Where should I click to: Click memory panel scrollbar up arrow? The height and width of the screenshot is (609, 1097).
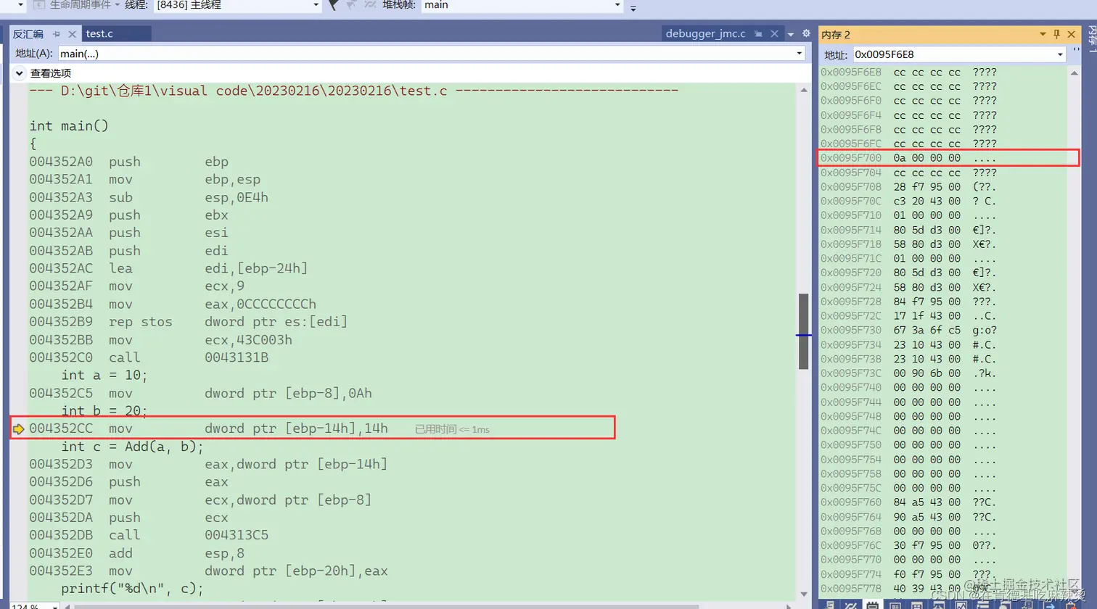(1075, 72)
